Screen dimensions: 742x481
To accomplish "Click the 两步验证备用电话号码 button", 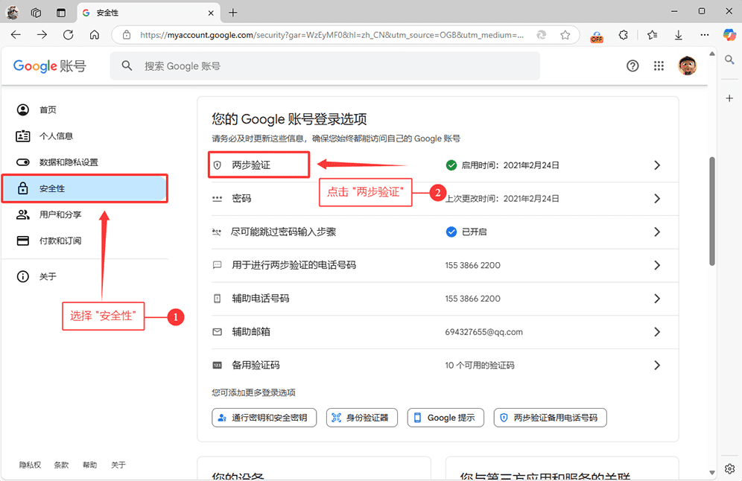I will pos(550,418).
